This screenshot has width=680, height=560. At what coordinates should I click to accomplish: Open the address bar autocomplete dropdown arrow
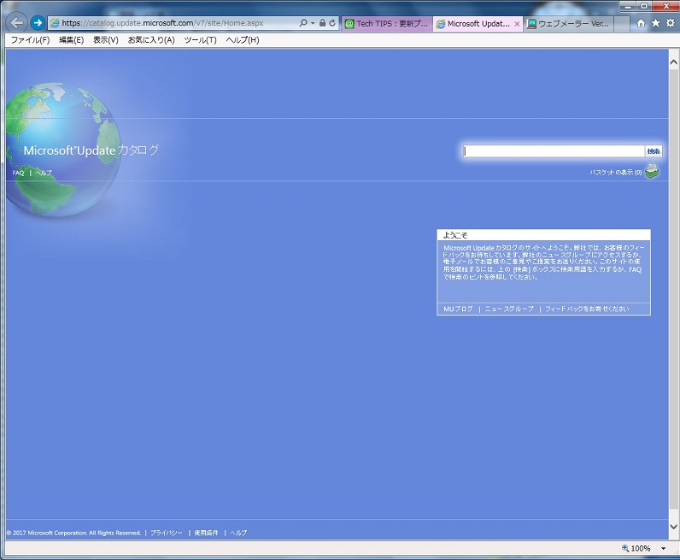click(x=313, y=23)
